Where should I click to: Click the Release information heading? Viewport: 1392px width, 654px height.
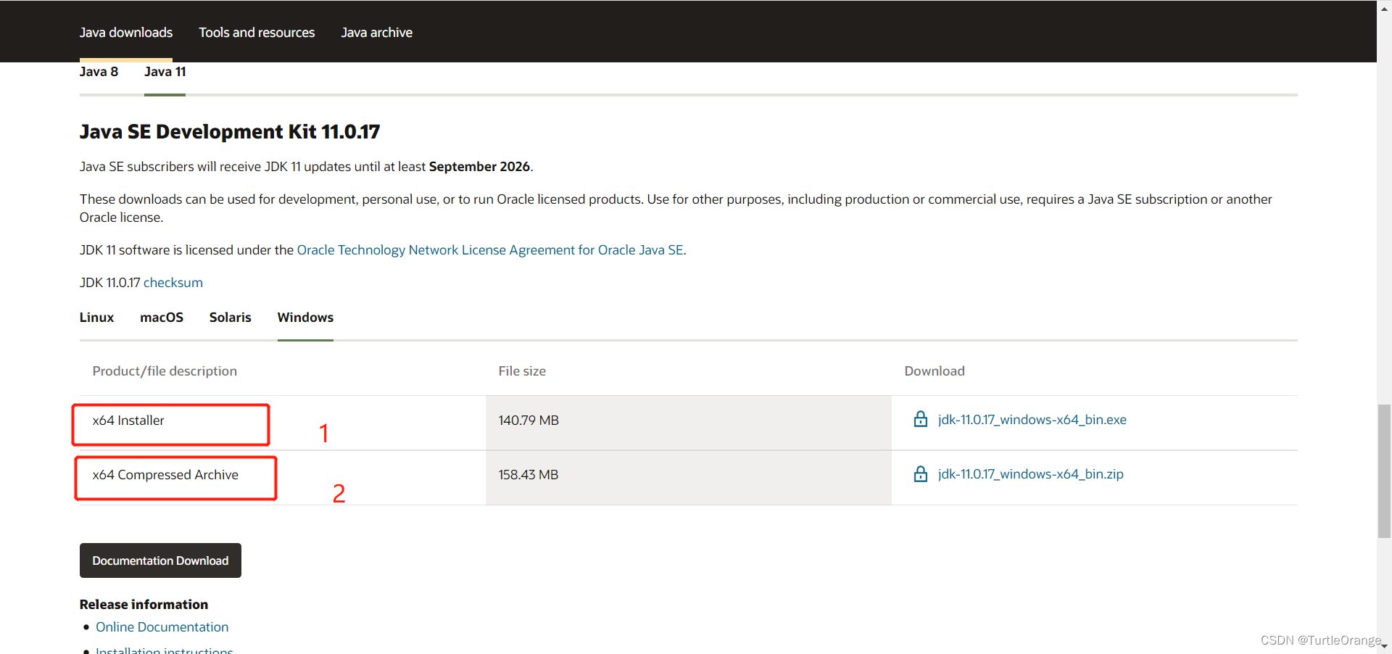[144, 605]
